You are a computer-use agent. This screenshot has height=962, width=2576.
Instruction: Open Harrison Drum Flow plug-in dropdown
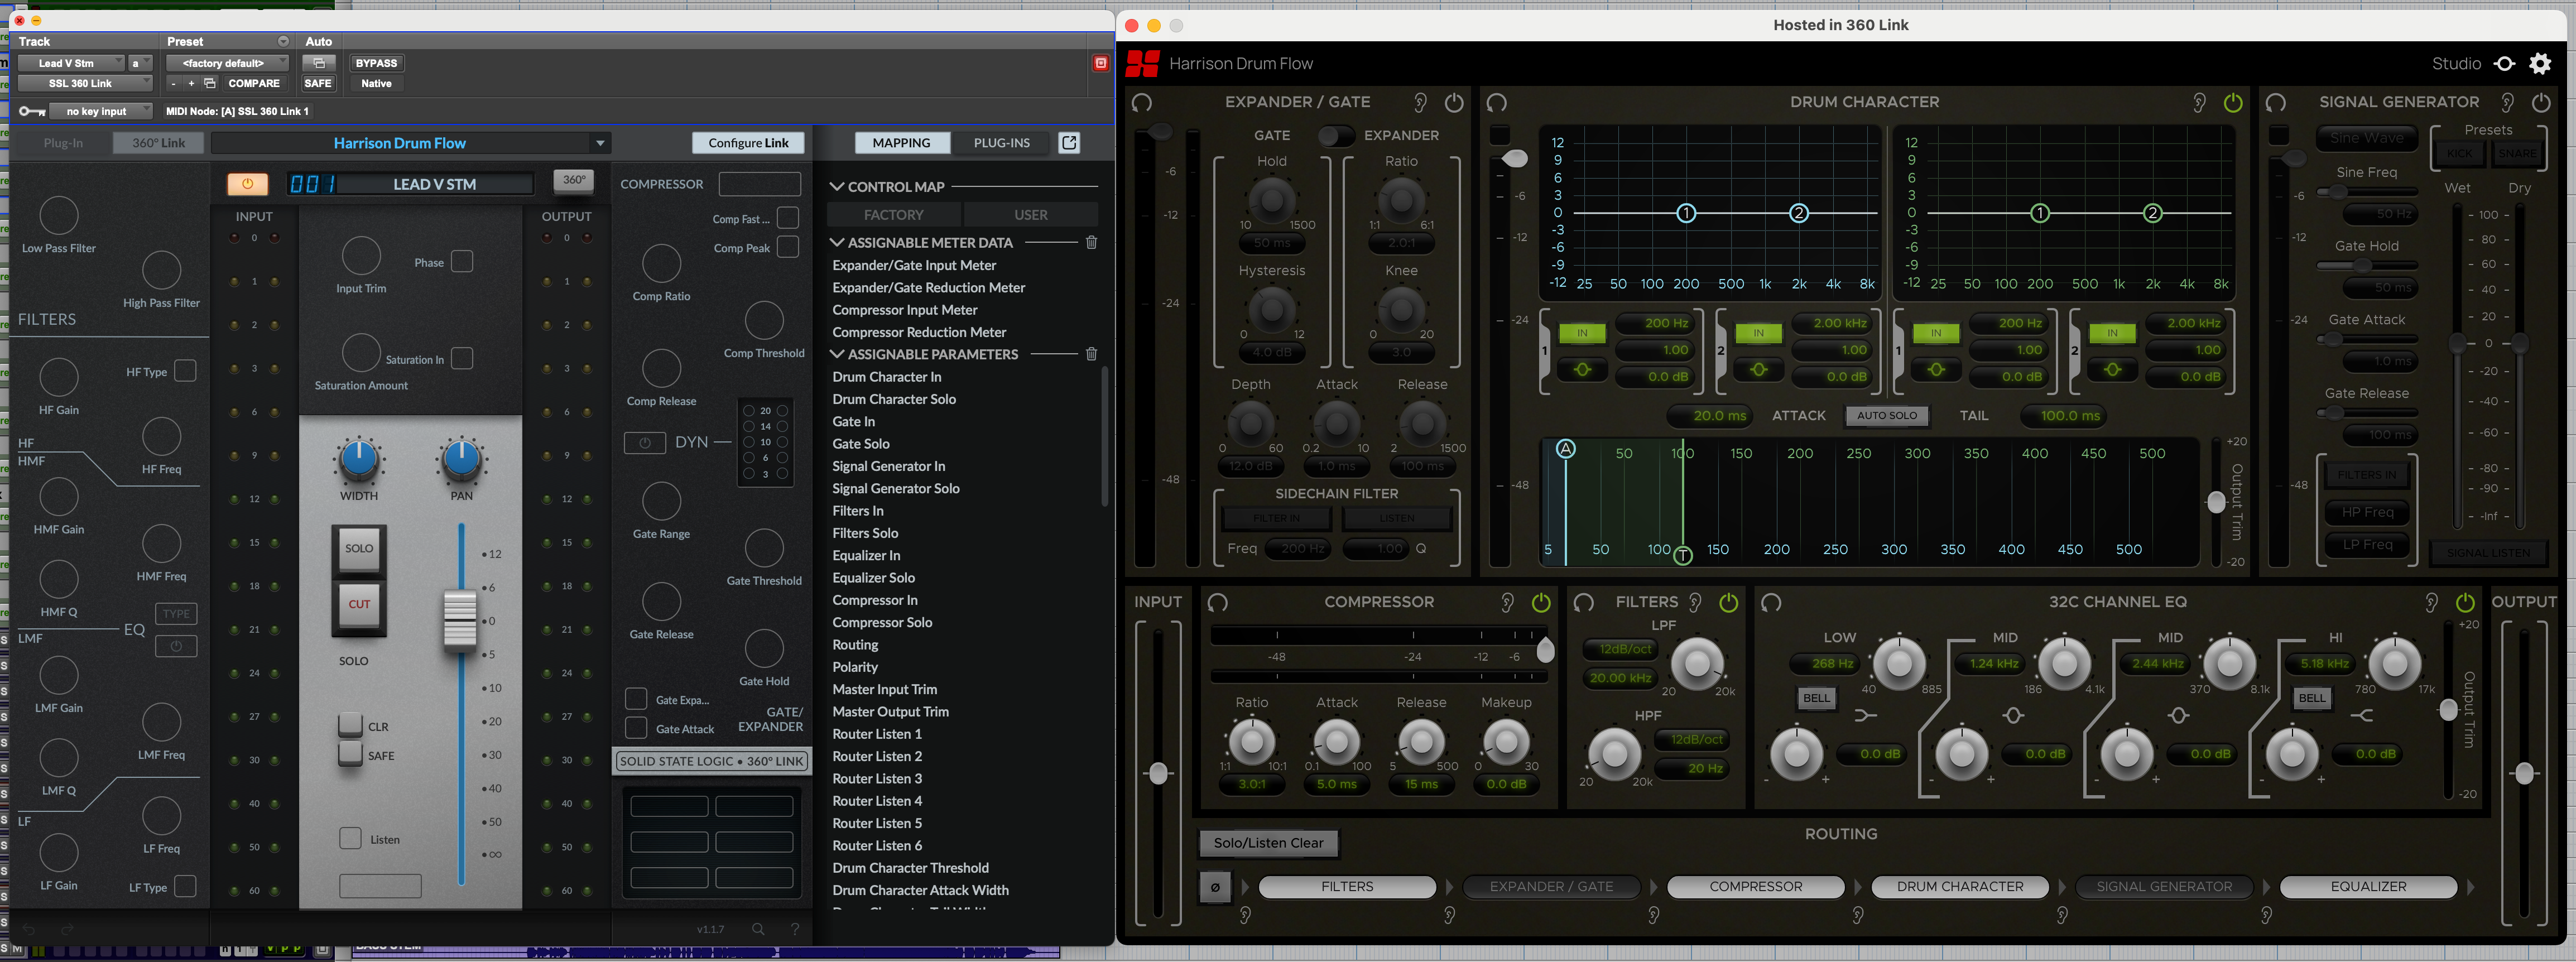pyautogui.click(x=411, y=143)
